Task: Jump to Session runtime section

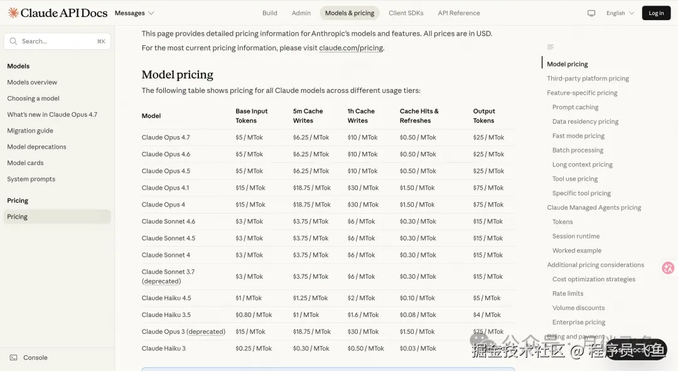Action: [576, 236]
